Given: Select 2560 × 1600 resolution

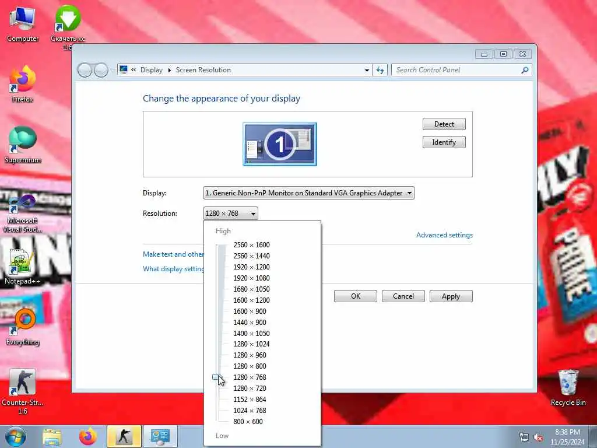Looking at the screenshot, I should pos(251,245).
